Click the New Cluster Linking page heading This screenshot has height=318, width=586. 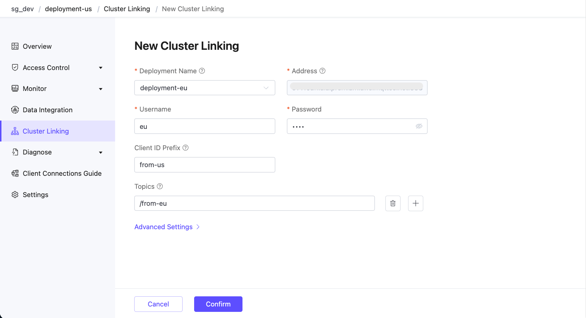[187, 46]
